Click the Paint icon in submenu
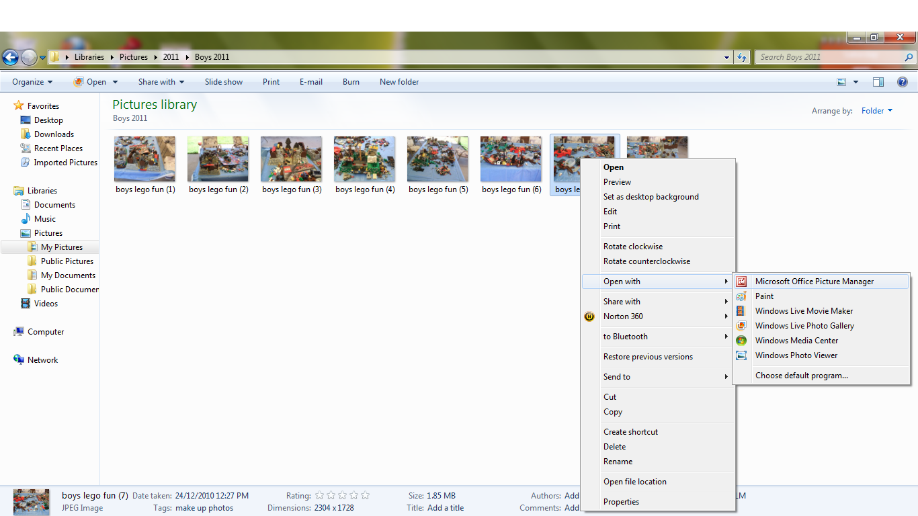This screenshot has height=516, width=918. tap(741, 296)
